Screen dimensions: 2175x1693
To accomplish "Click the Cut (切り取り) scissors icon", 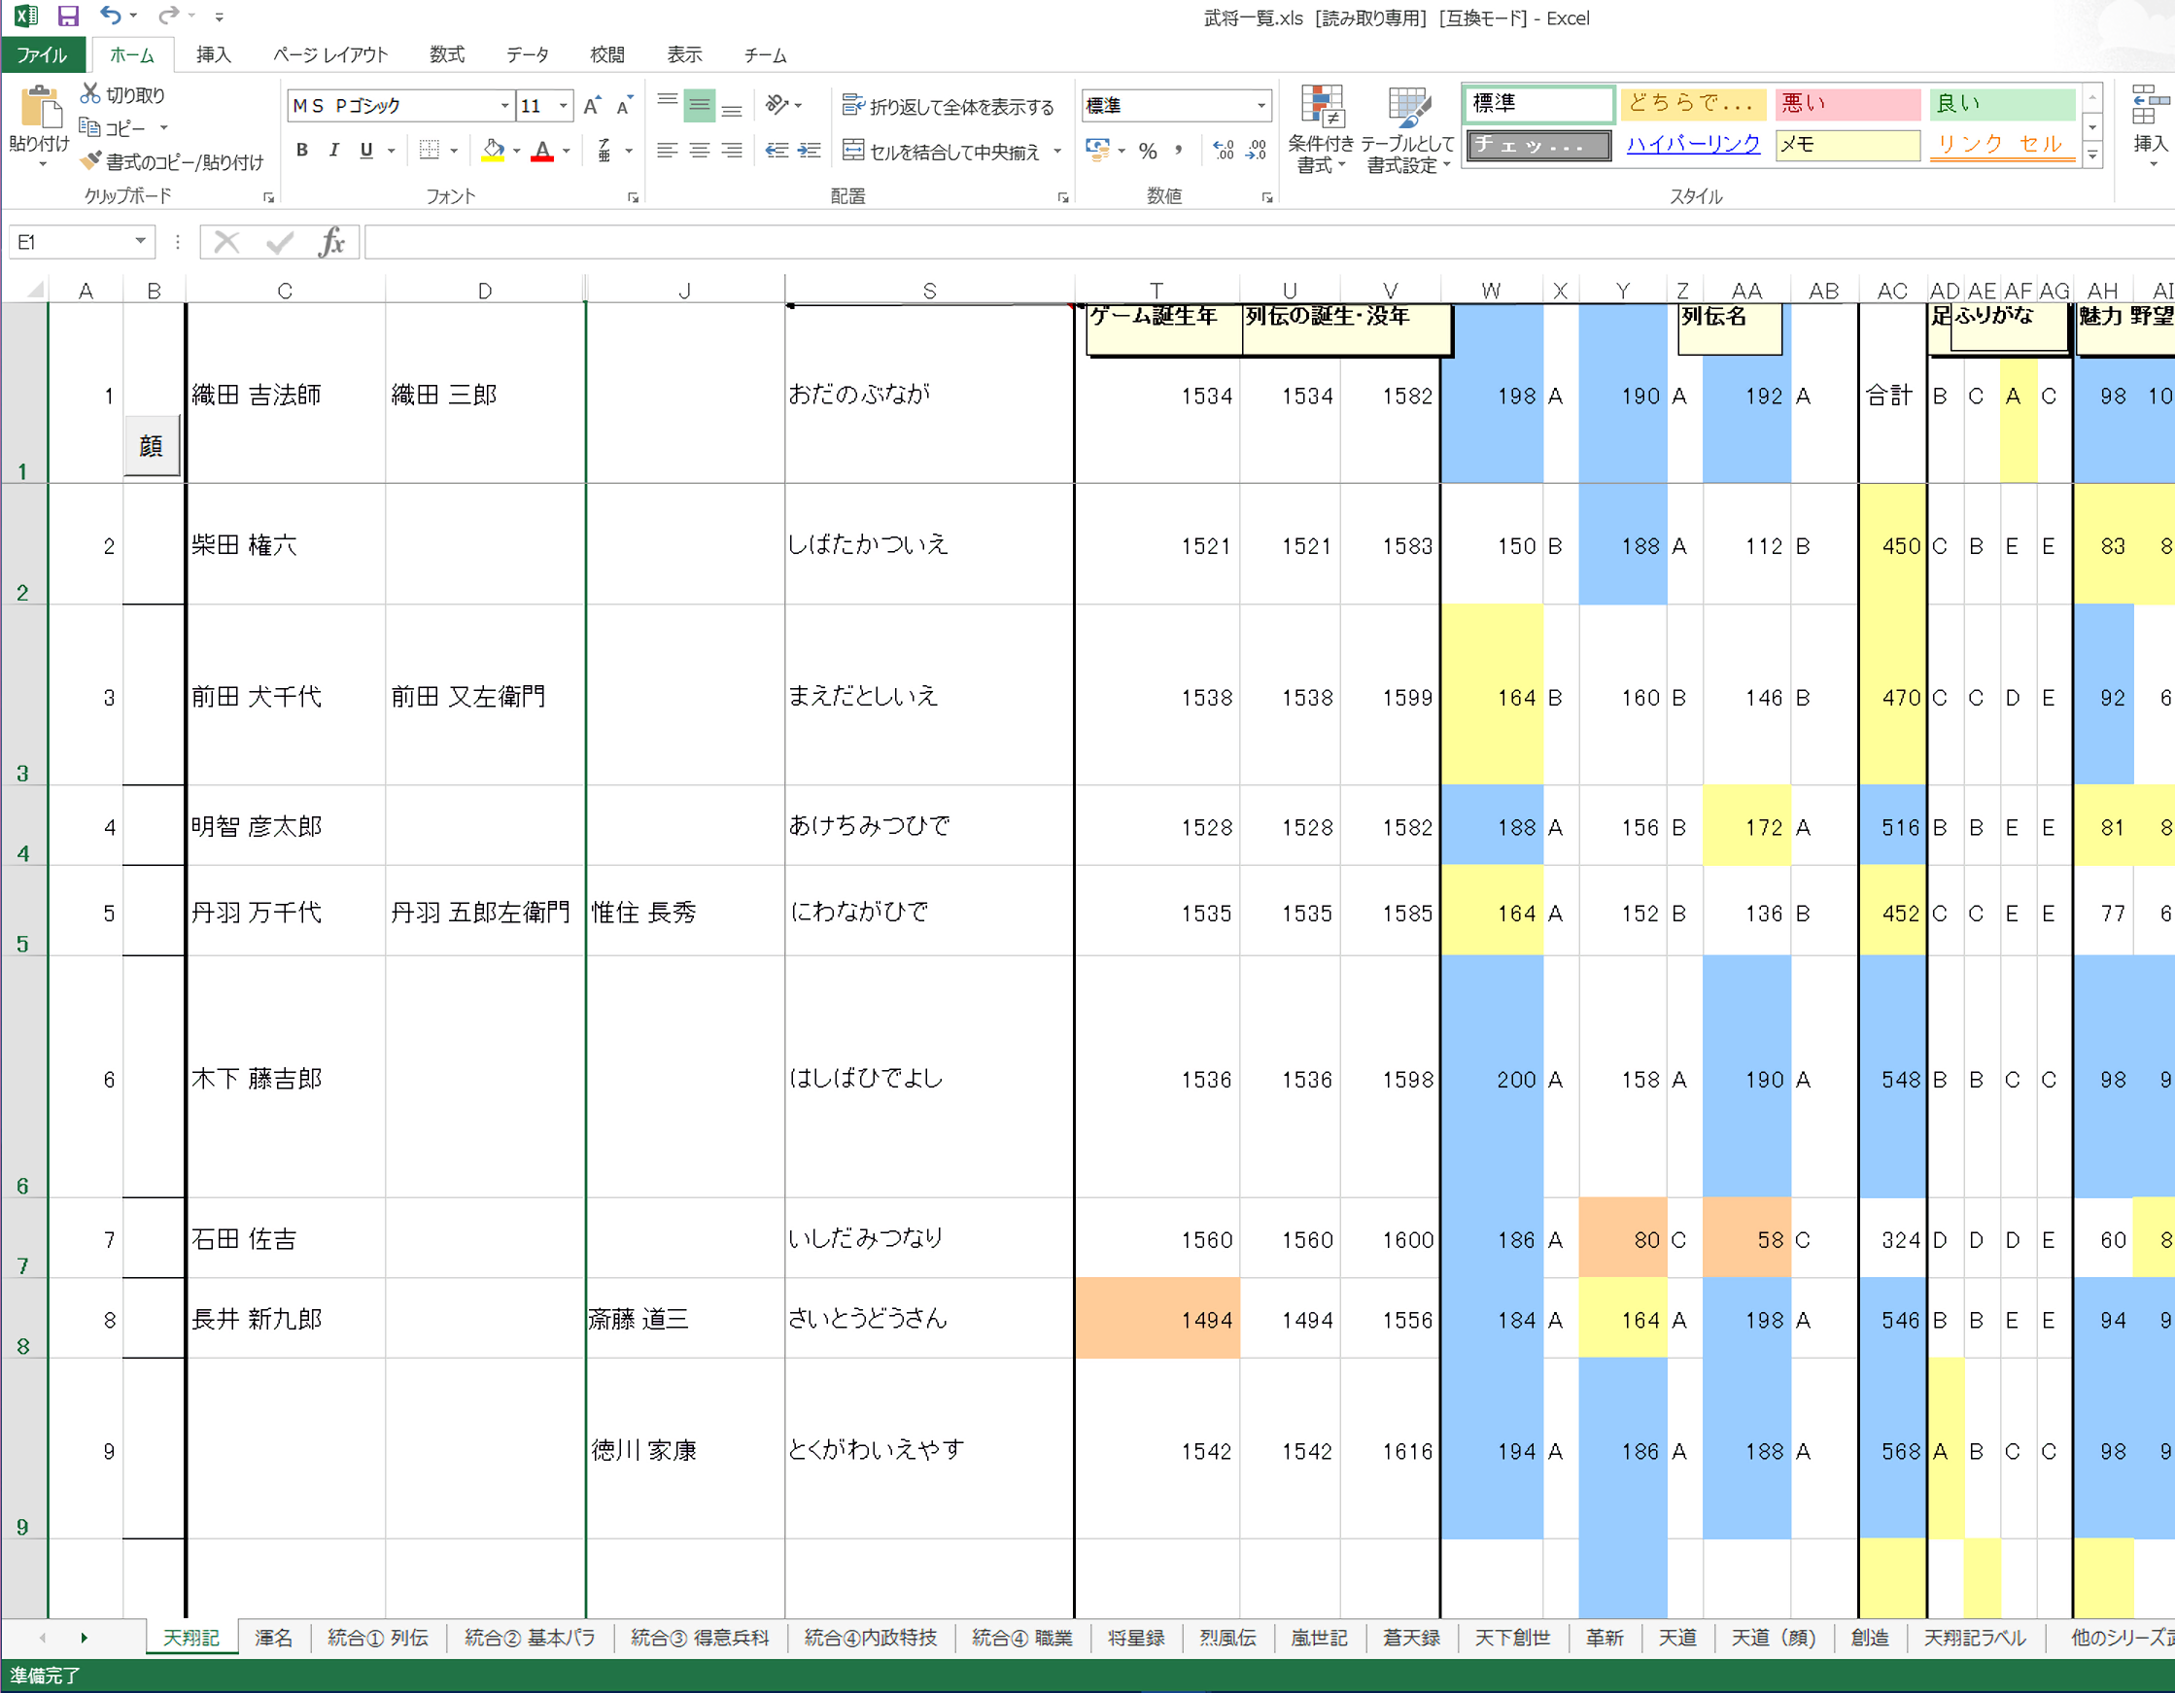I will [90, 94].
